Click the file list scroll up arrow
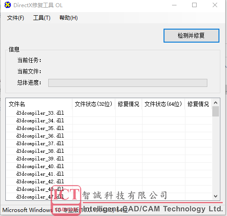The width and height of the screenshot is (227, 216). coord(215,103)
